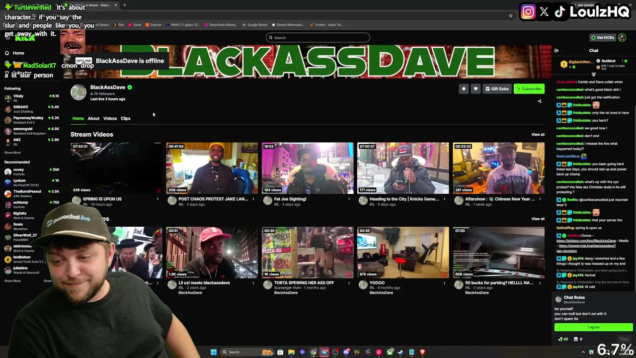Open options menu for TORTA SPEWING clip

(x=349, y=283)
